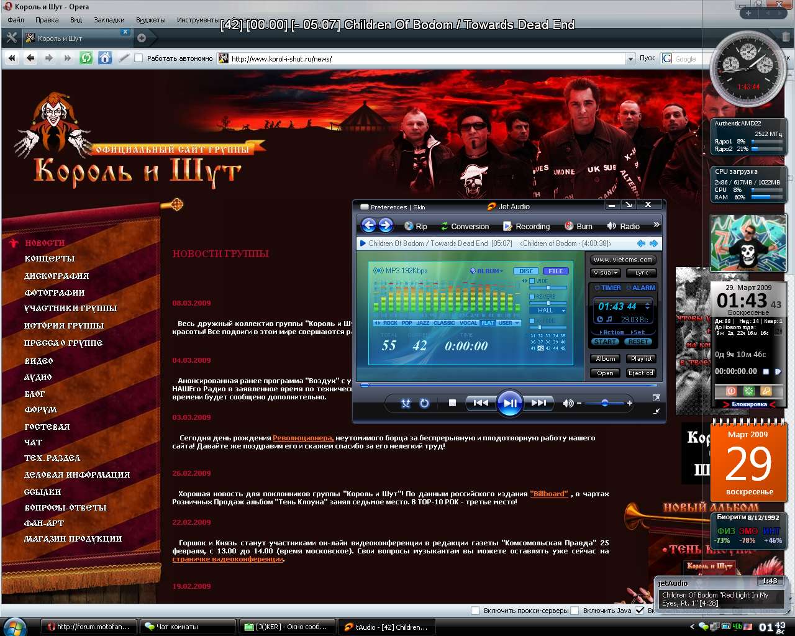Click the START timer button
Image resolution: width=795 pixels, height=636 pixels.
605,342
